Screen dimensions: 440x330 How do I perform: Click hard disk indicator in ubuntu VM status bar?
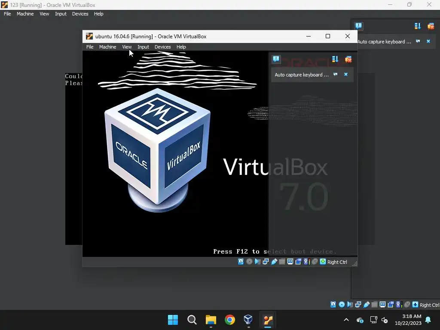pyautogui.click(x=241, y=262)
